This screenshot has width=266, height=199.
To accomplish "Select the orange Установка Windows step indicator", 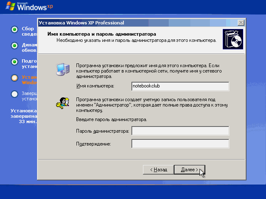I will [x=15, y=78].
